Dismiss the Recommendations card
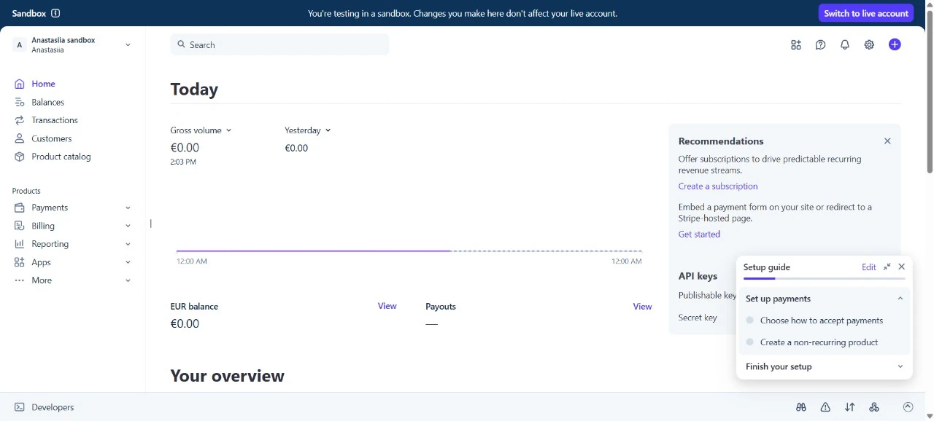The height and width of the screenshot is (421, 934). point(887,141)
